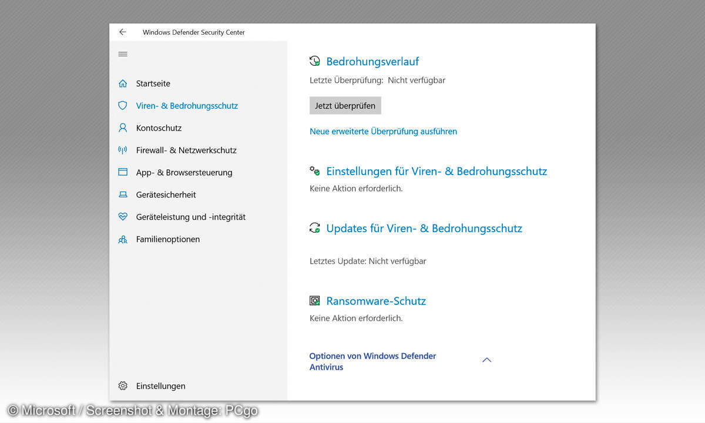This screenshot has height=423, width=705.
Task: Click the Familienoptionen people icon
Action: coord(123,239)
